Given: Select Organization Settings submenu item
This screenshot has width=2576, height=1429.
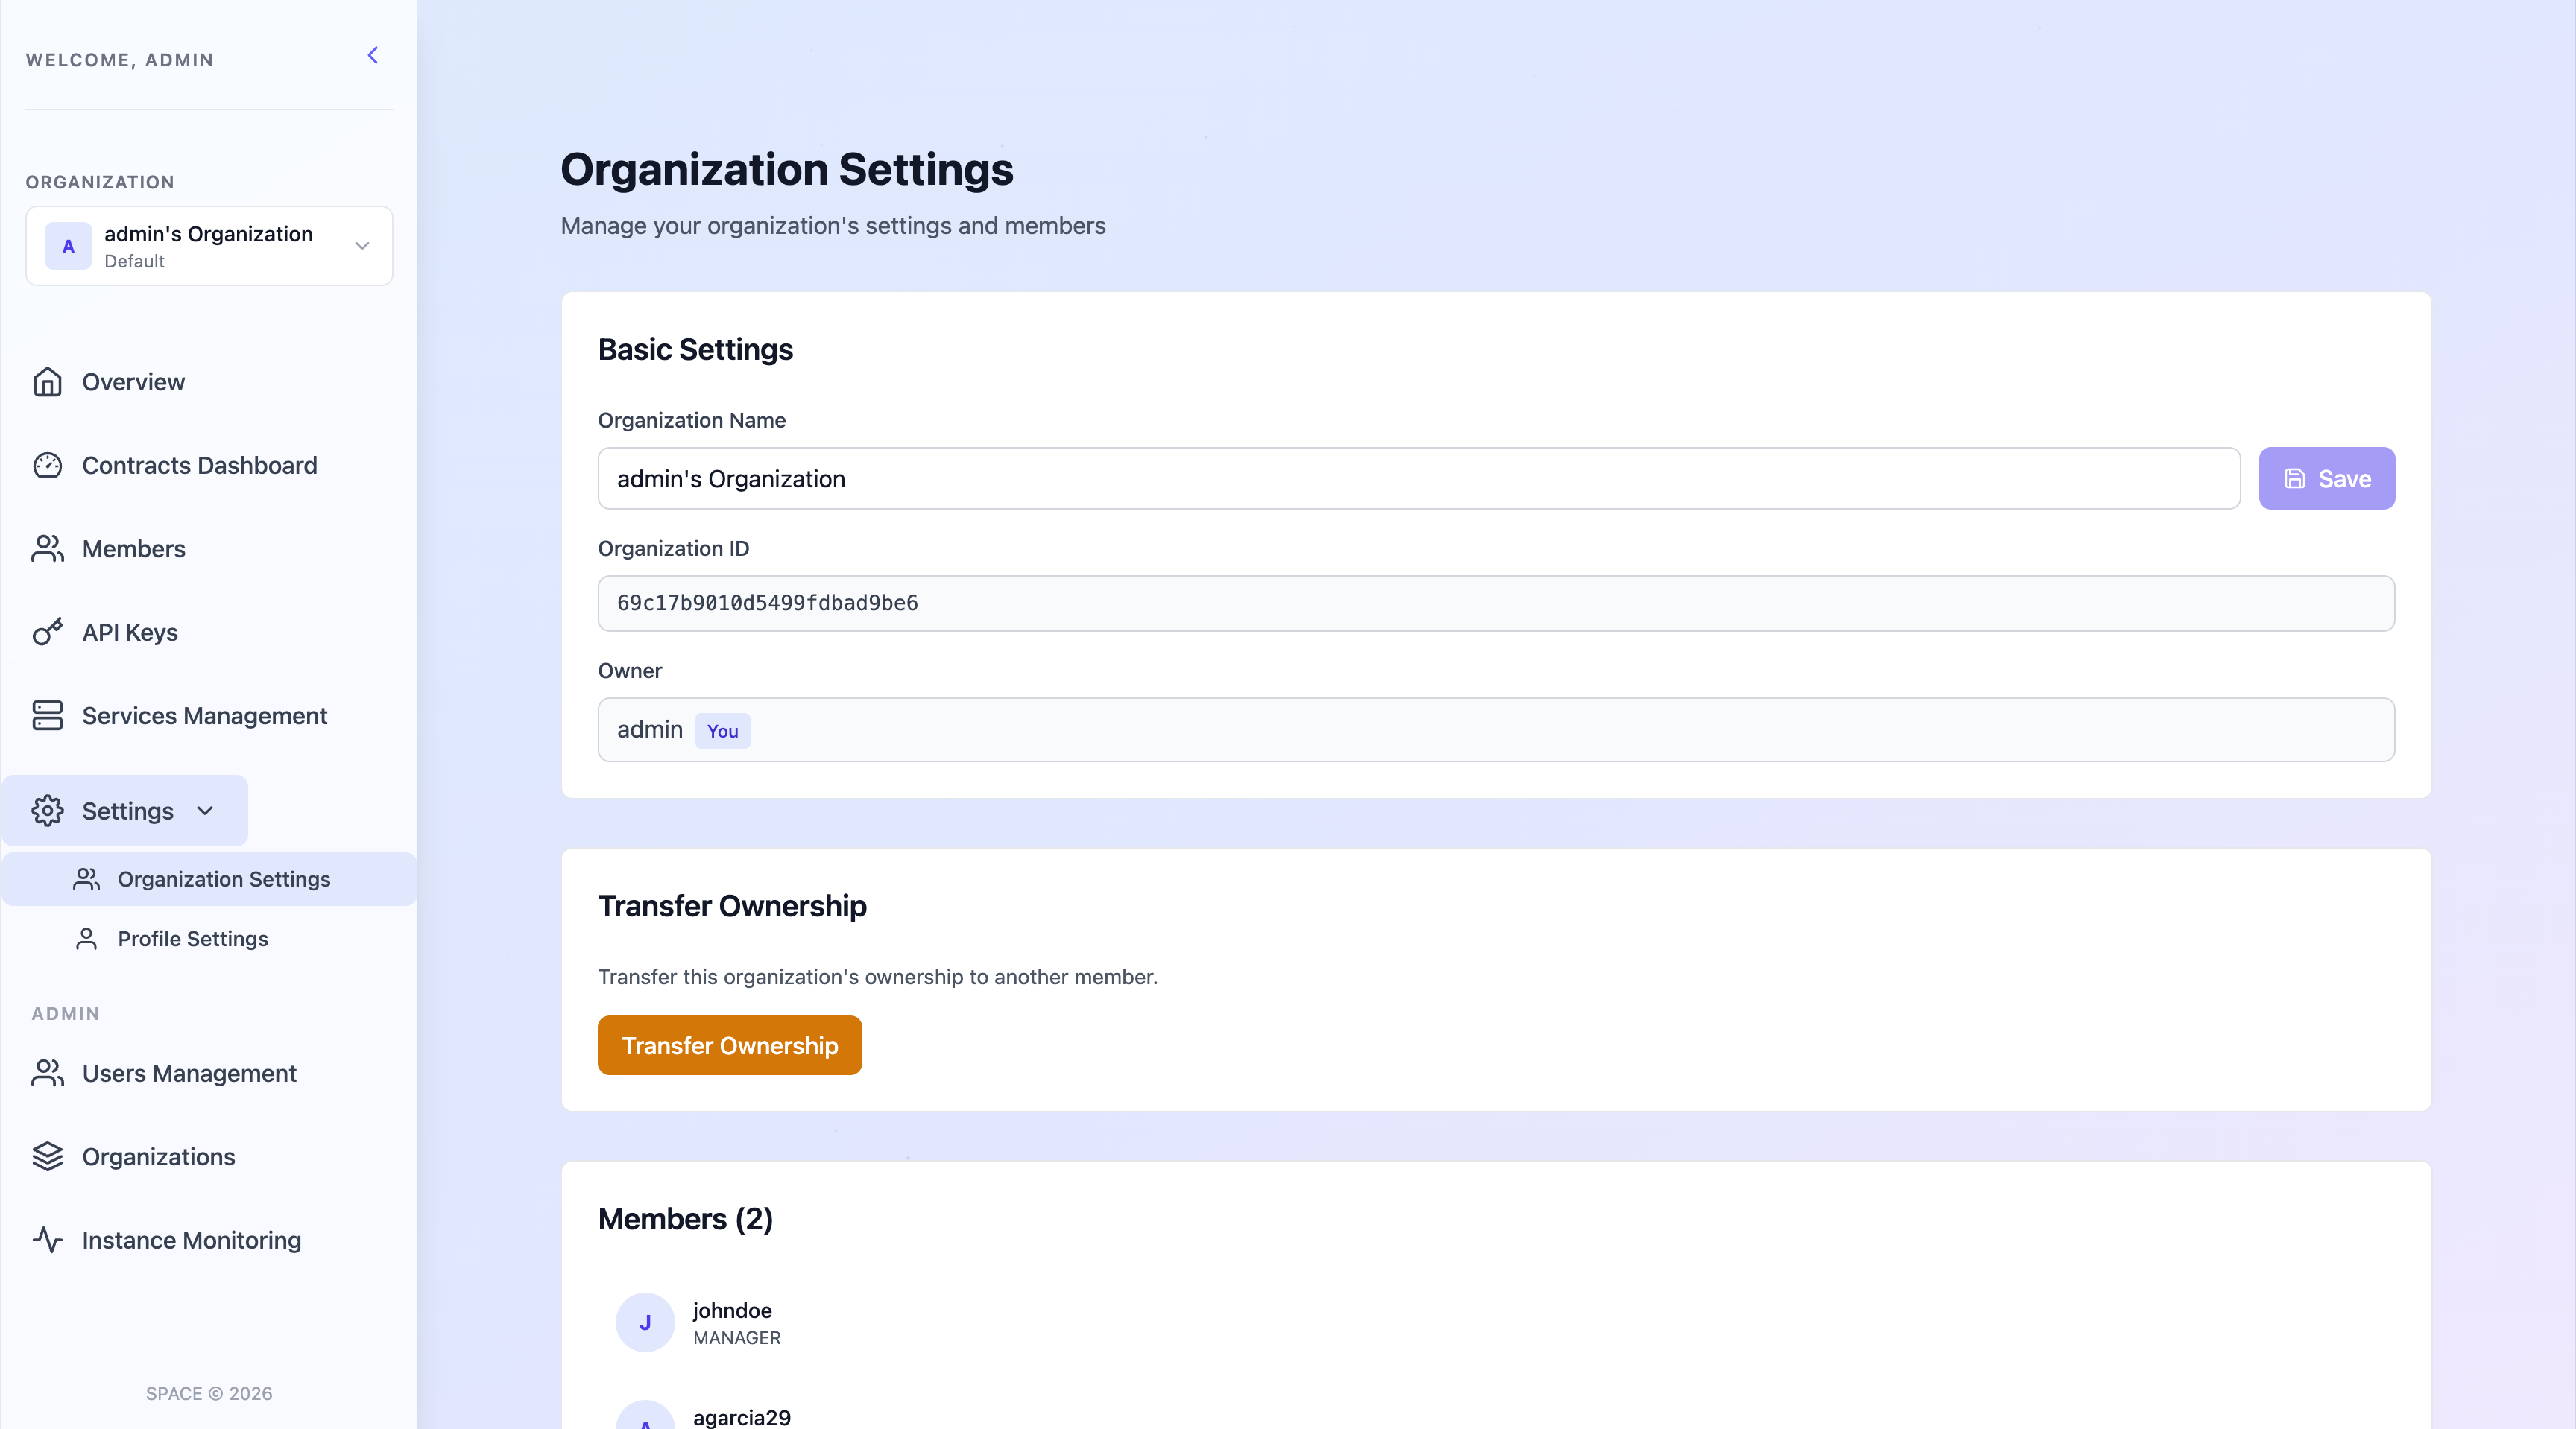Looking at the screenshot, I should tap(209, 879).
